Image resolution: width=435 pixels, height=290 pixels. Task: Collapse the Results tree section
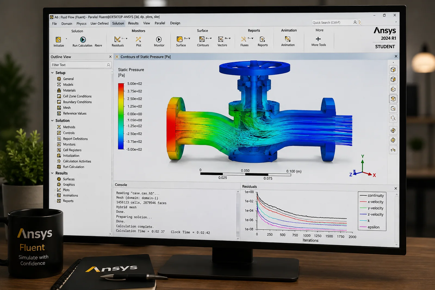pyautogui.click(x=52, y=173)
